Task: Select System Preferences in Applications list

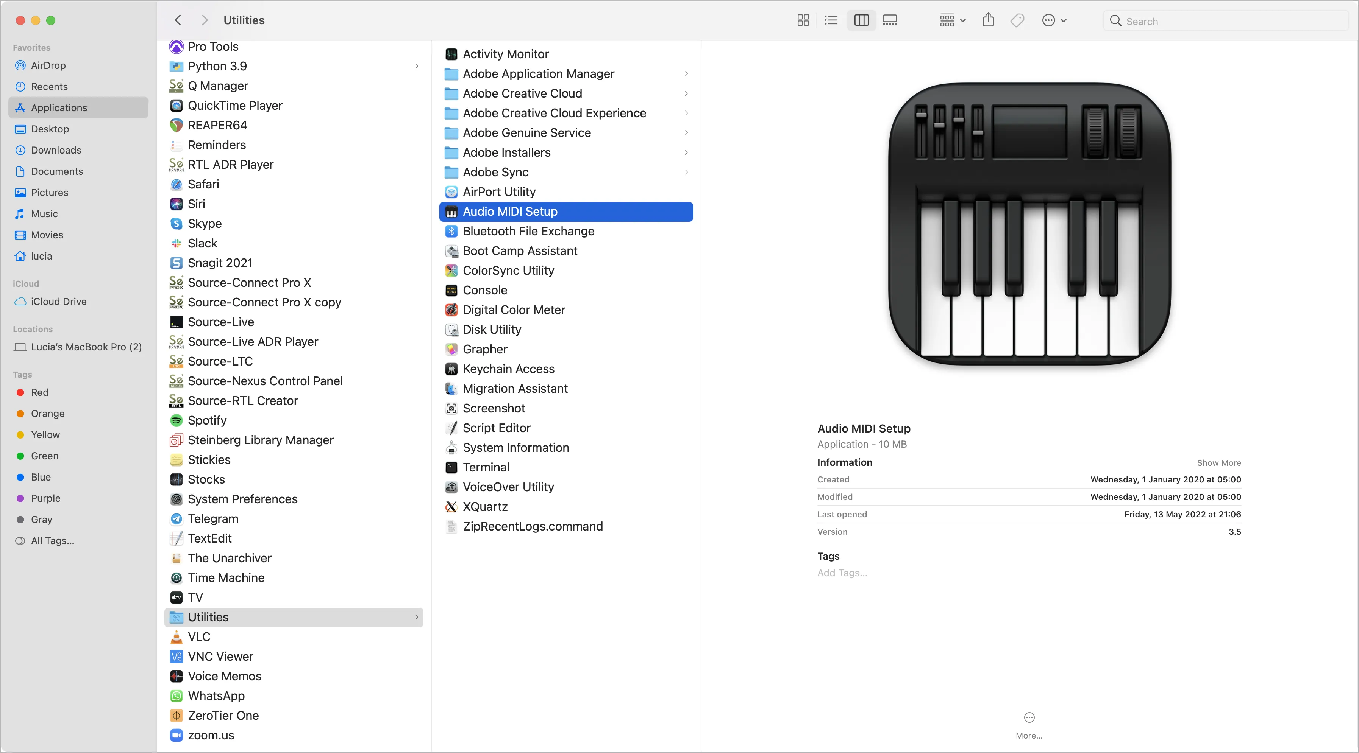Action: click(294, 499)
